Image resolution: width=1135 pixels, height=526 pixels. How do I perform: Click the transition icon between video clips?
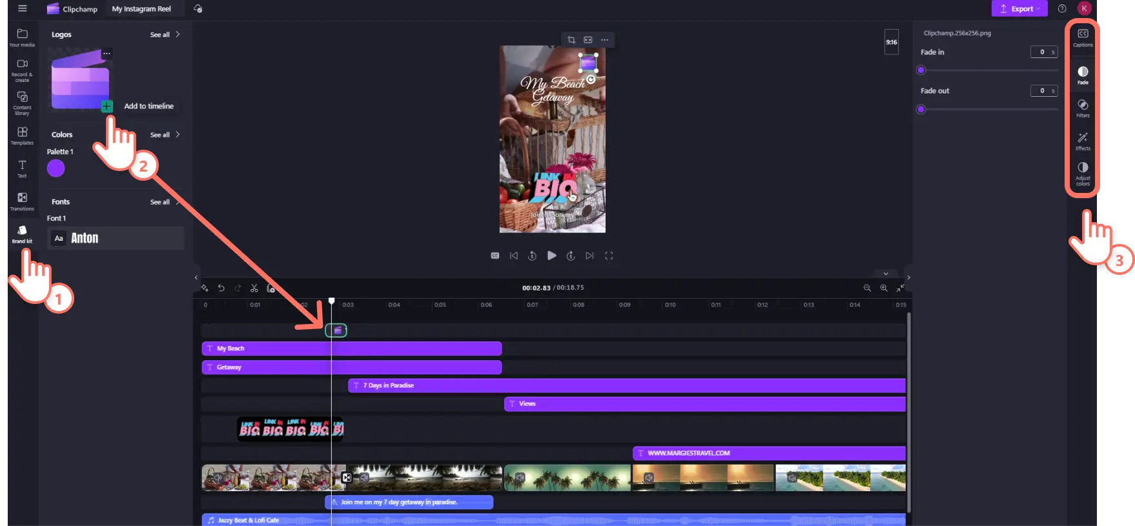coord(347,478)
